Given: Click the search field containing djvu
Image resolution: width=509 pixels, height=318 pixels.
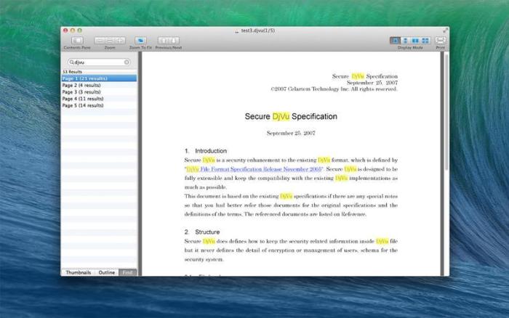Looking at the screenshot, I should coord(99,62).
